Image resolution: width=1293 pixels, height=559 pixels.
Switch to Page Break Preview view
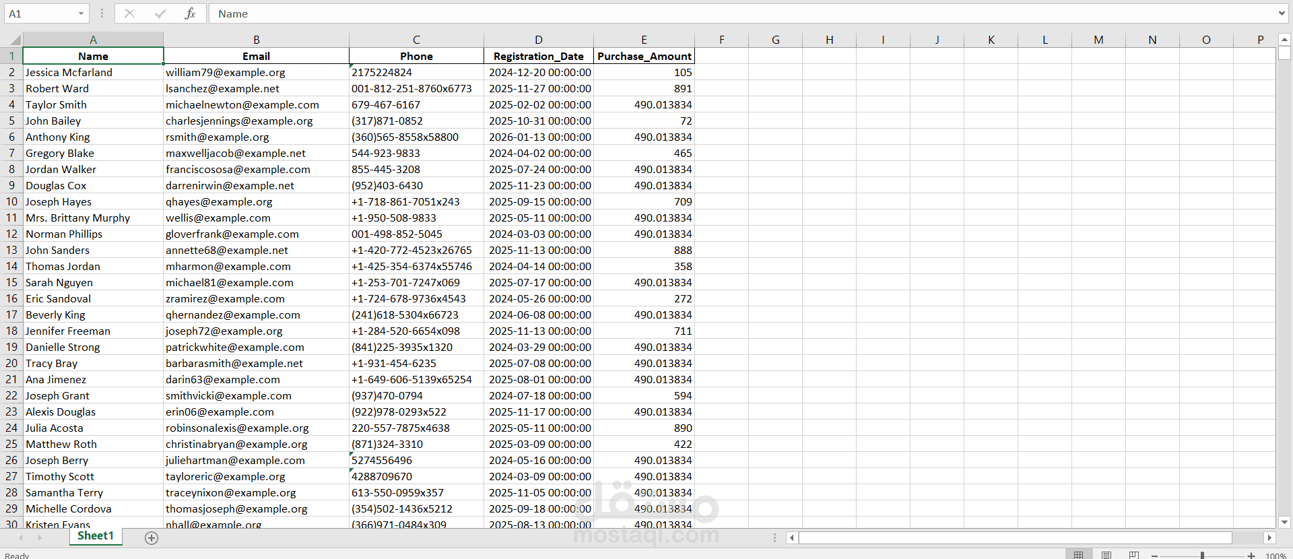point(1134,555)
